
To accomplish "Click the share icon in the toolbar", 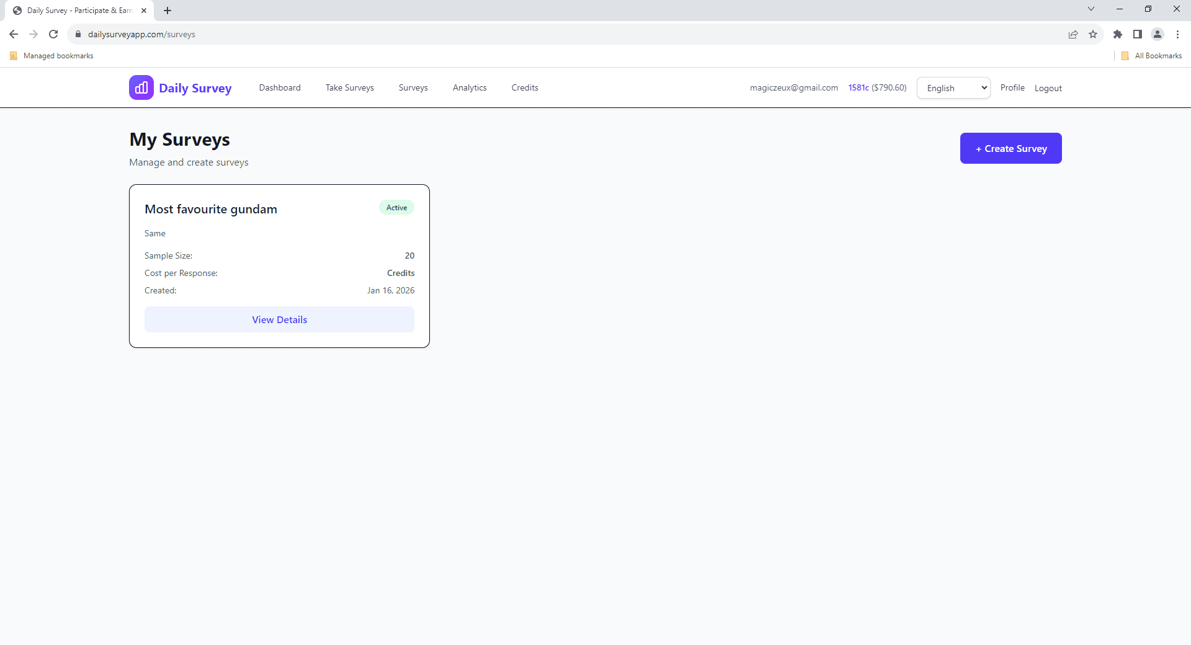I will pos(1074,34).
